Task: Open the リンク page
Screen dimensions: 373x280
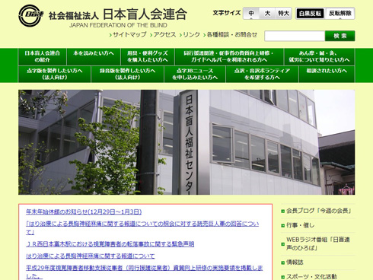Action: point(191,34)
